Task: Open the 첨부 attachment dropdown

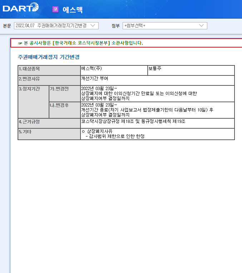Action: 165,26
